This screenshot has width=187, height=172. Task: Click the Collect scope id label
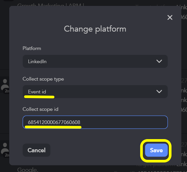point(41,109)
